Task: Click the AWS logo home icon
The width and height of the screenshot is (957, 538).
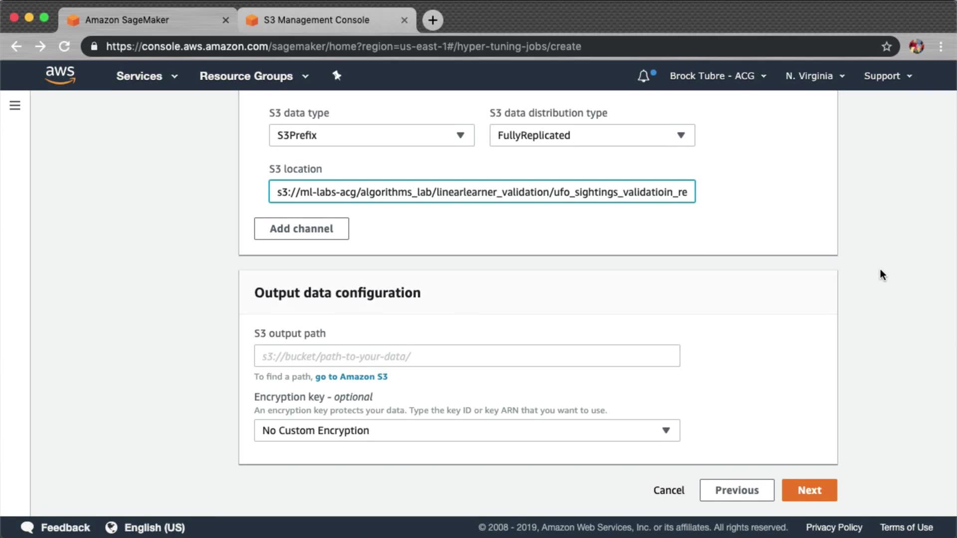Action: [60, 75]
